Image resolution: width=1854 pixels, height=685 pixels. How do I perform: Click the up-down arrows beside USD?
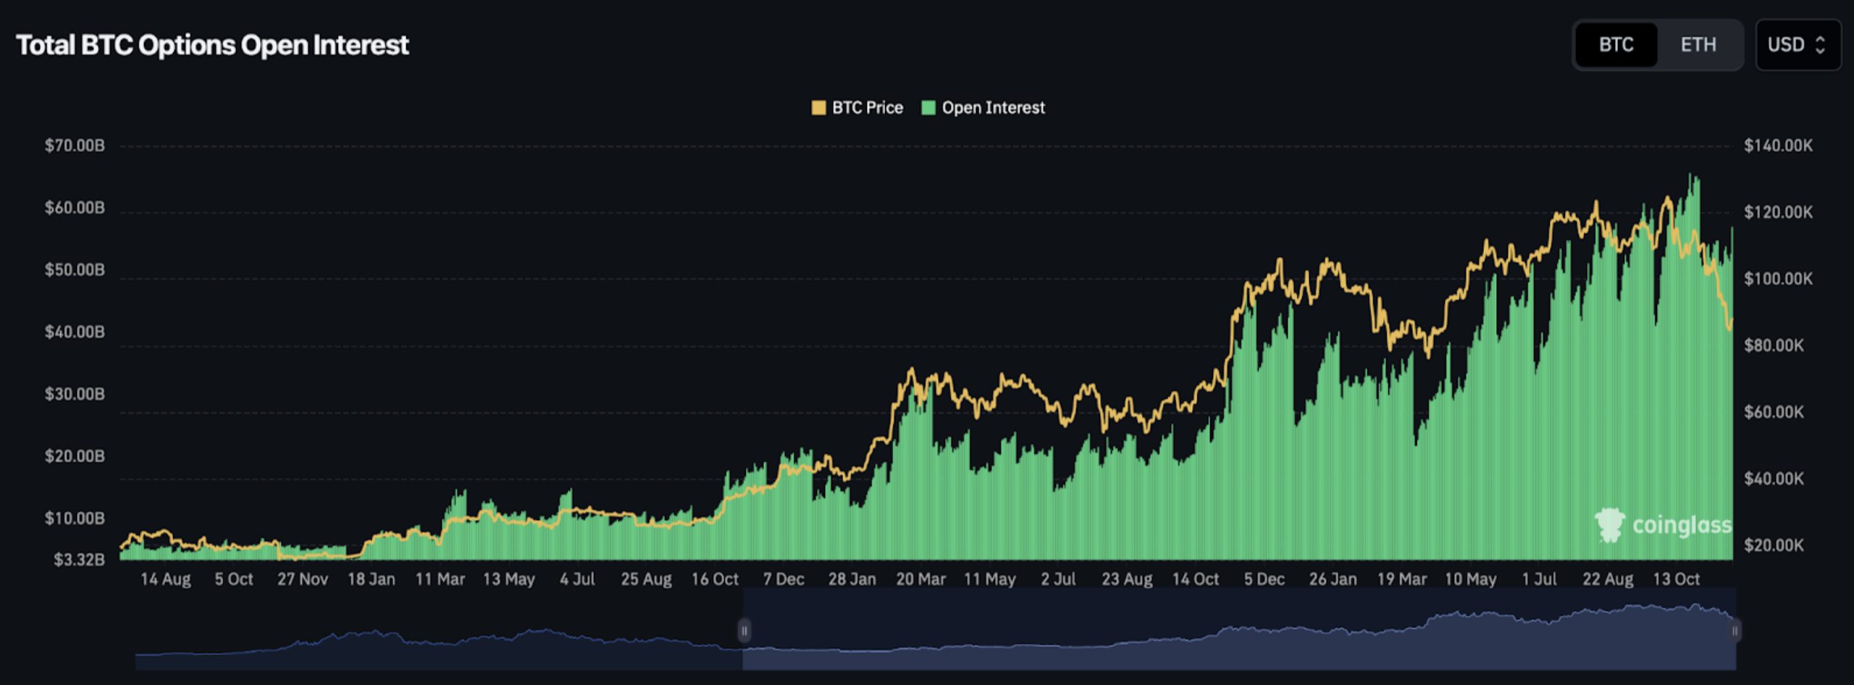click(1821, 45)
